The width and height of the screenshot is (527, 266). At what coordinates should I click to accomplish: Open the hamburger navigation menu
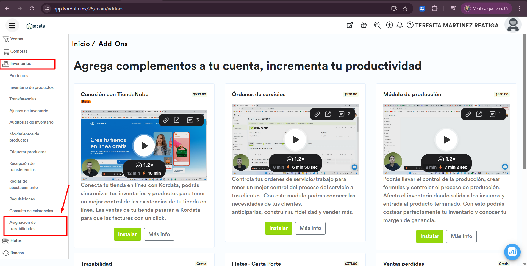coord(12,26)
